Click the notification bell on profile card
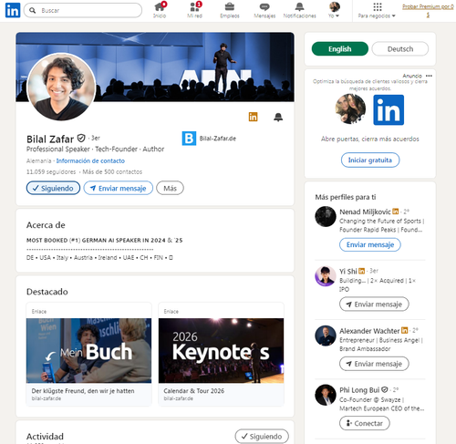Screen dimensions: 456x444 click(278, 117)
